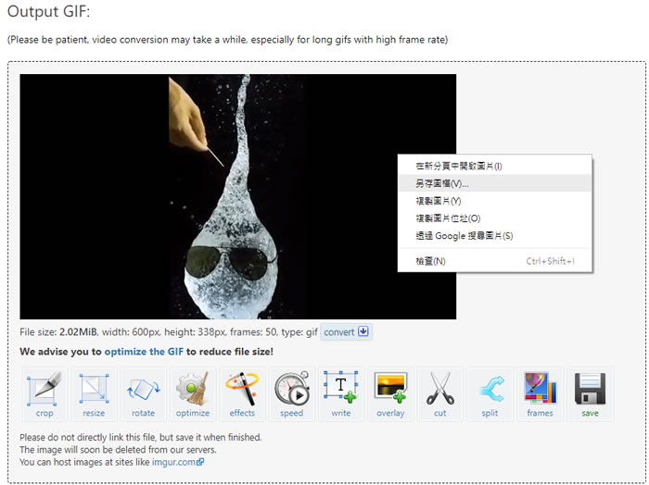Click the convert button

[x=346, y=332]
